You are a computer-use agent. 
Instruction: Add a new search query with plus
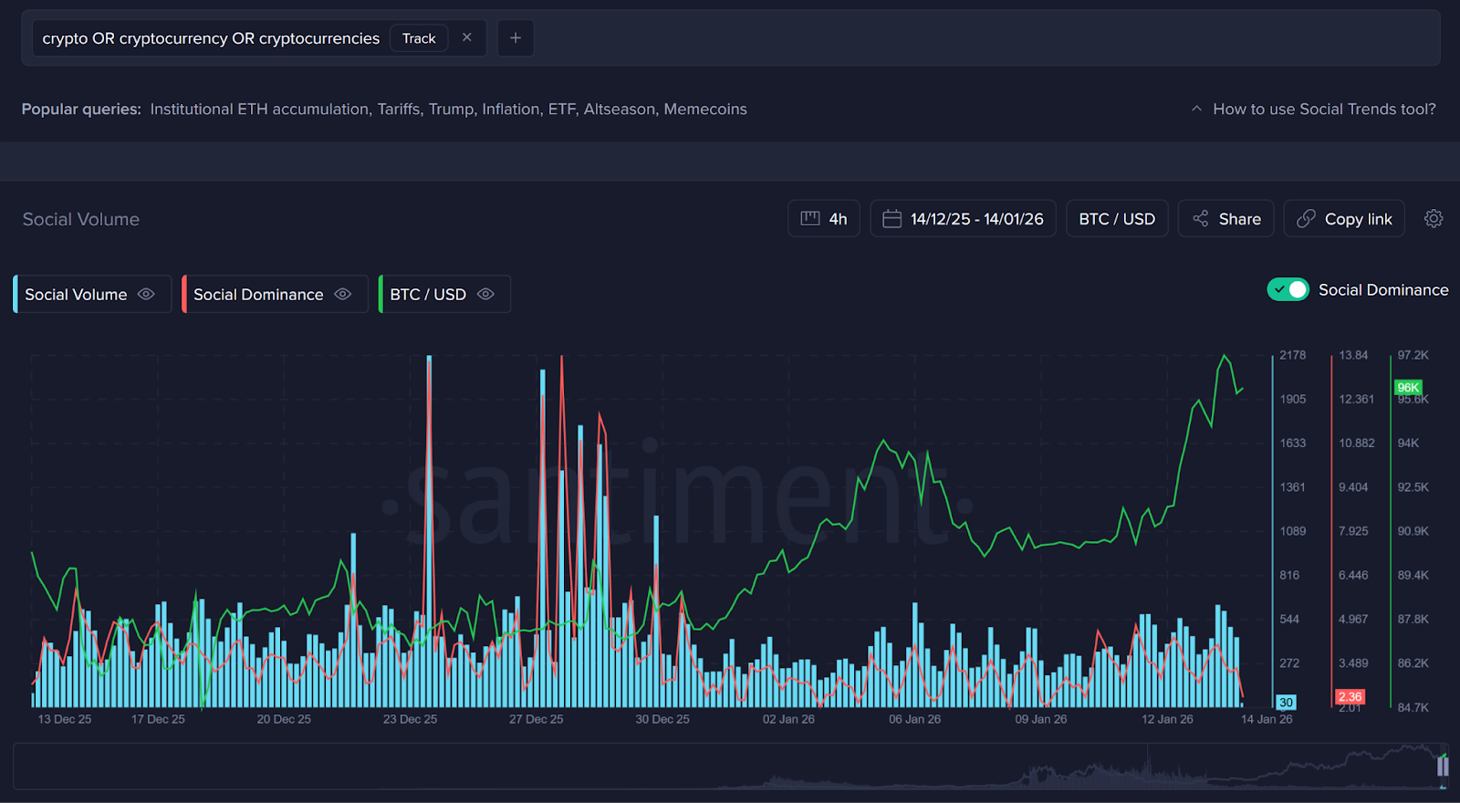(x=516, y=37)
